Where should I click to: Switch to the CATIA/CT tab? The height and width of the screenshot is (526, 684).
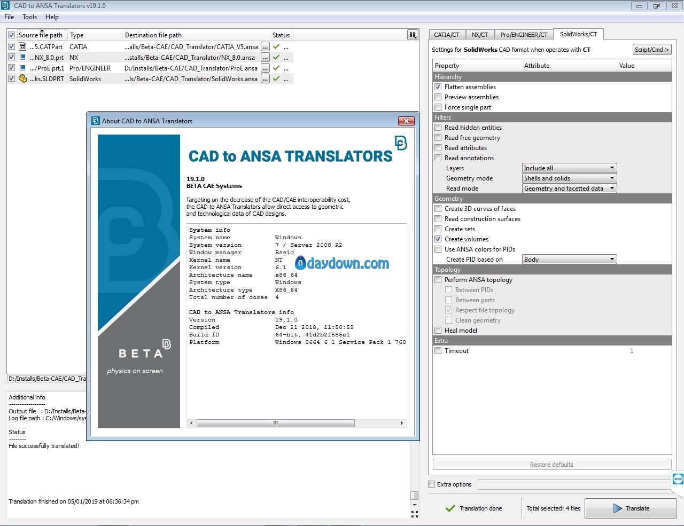[x=447, y=35]
